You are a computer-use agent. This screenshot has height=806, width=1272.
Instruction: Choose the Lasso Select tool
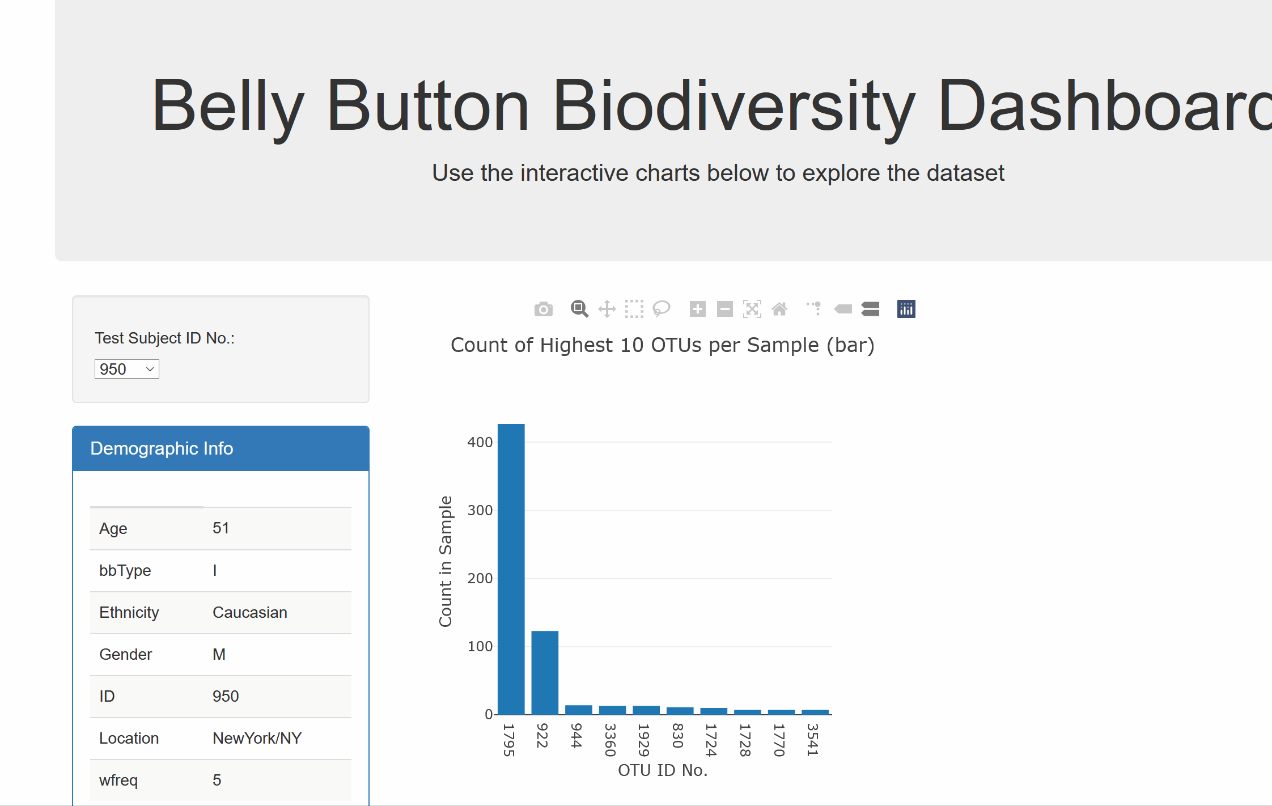[662, 309]
